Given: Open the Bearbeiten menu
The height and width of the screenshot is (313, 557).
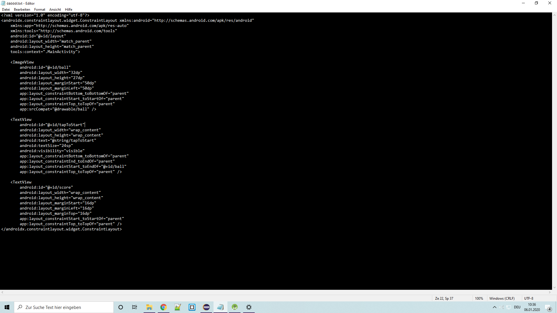Looking at the screenshot, I should [x=22, y=10].
